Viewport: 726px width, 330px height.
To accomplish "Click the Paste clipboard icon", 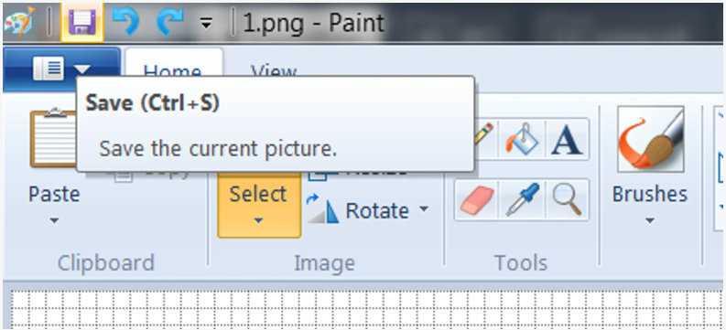I will [x=52, y=138].
